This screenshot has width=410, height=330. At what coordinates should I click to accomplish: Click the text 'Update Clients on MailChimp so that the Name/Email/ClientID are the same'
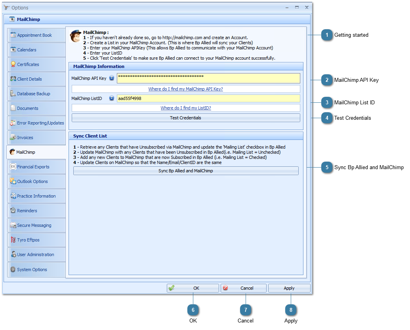pyautogui.click(x=151, y=162)
